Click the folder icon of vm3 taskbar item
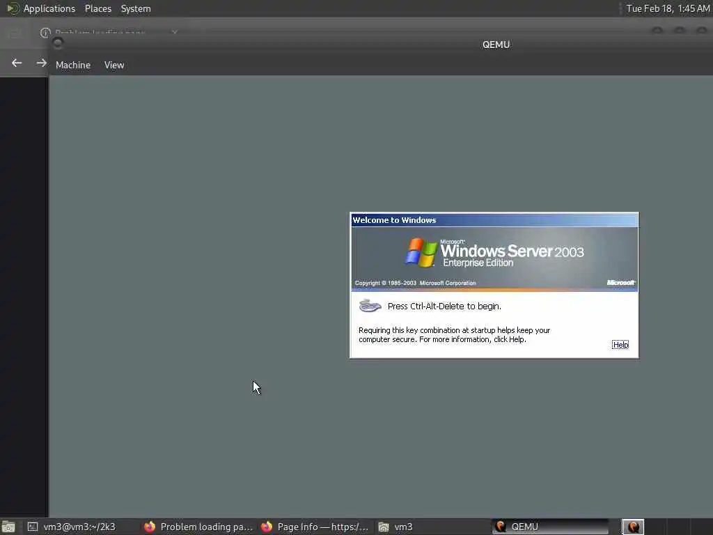Screen dimensions: 713x535 pos(384,527)
